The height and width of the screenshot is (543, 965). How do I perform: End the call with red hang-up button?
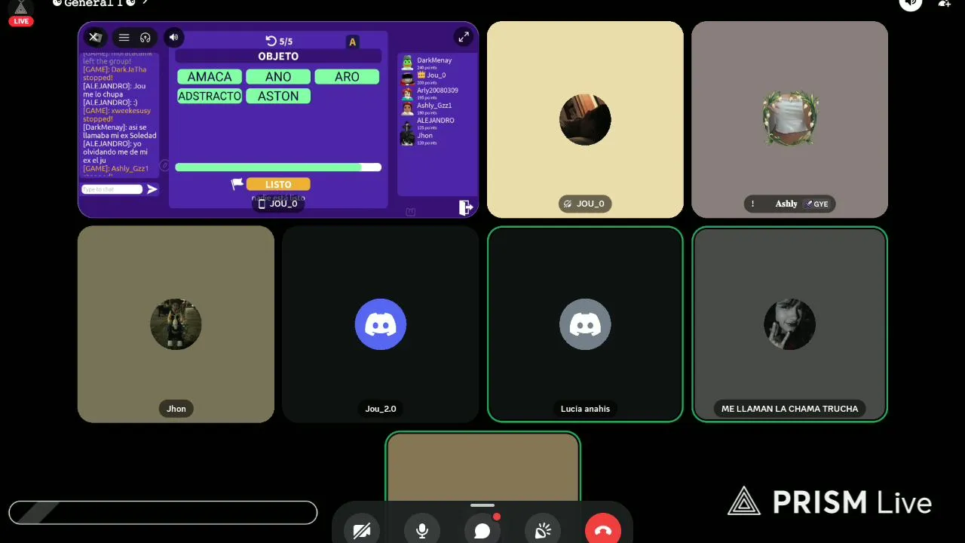coord(603,531)
